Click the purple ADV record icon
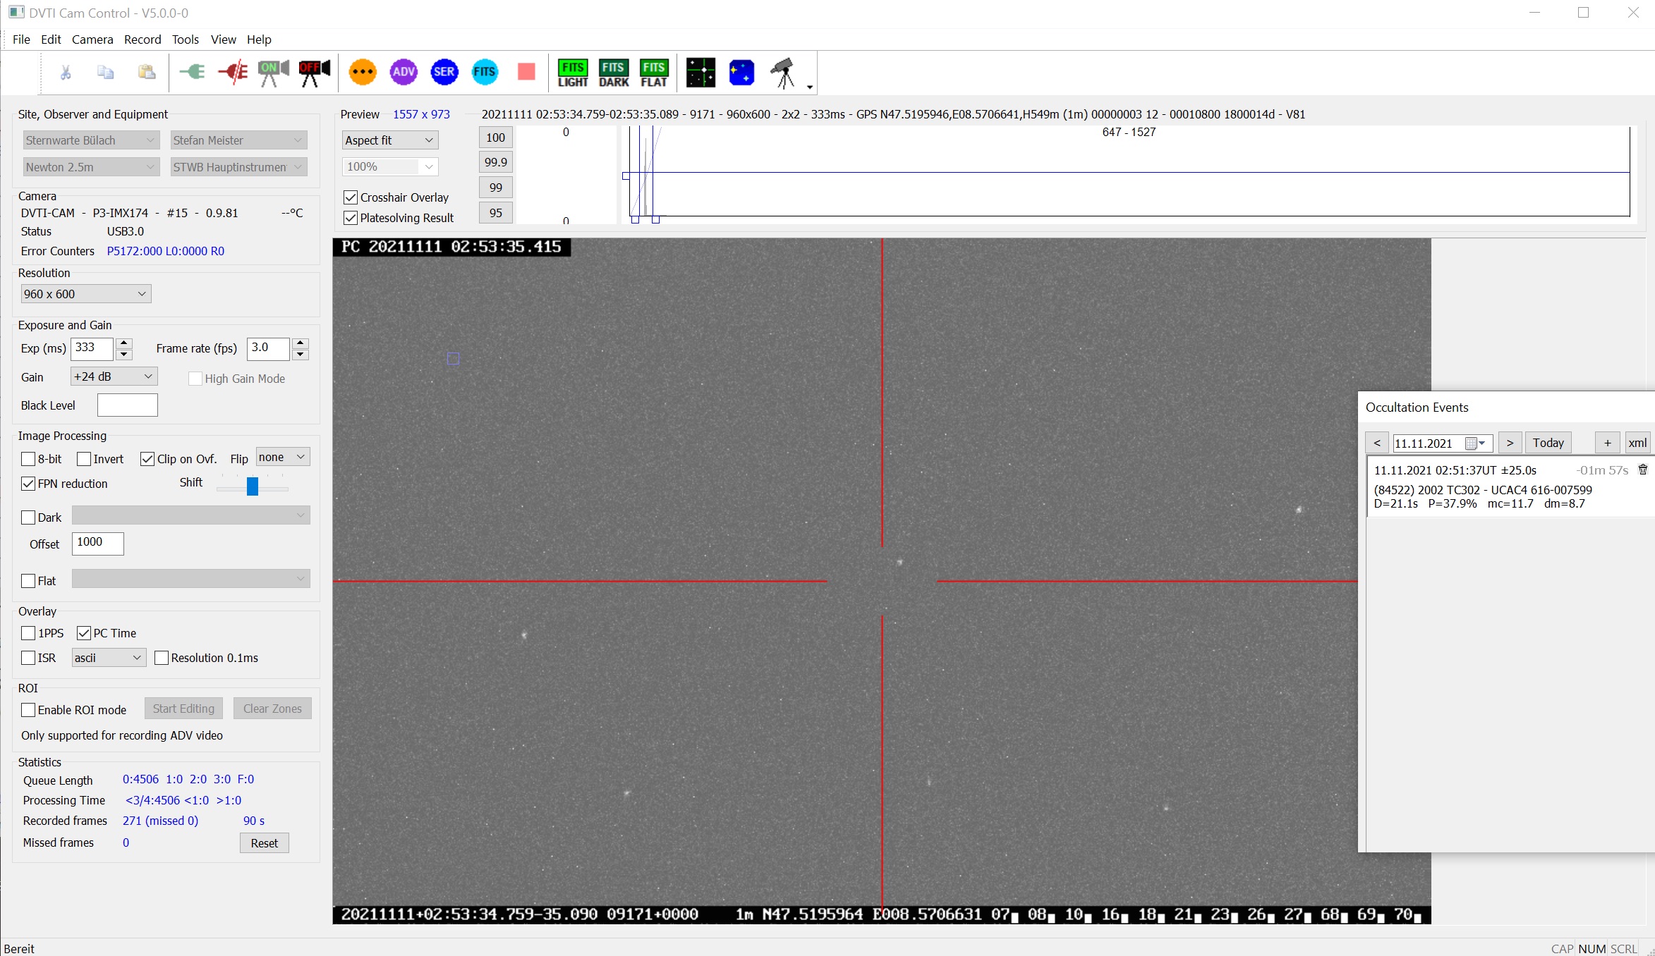Image resolution: width=1655 pixels, height=956 pixels. (x=404, y=72)
